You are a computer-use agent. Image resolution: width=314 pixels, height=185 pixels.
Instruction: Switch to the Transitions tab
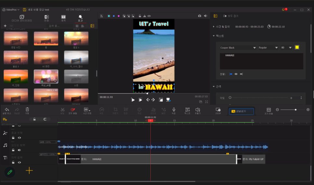[46, 18]
